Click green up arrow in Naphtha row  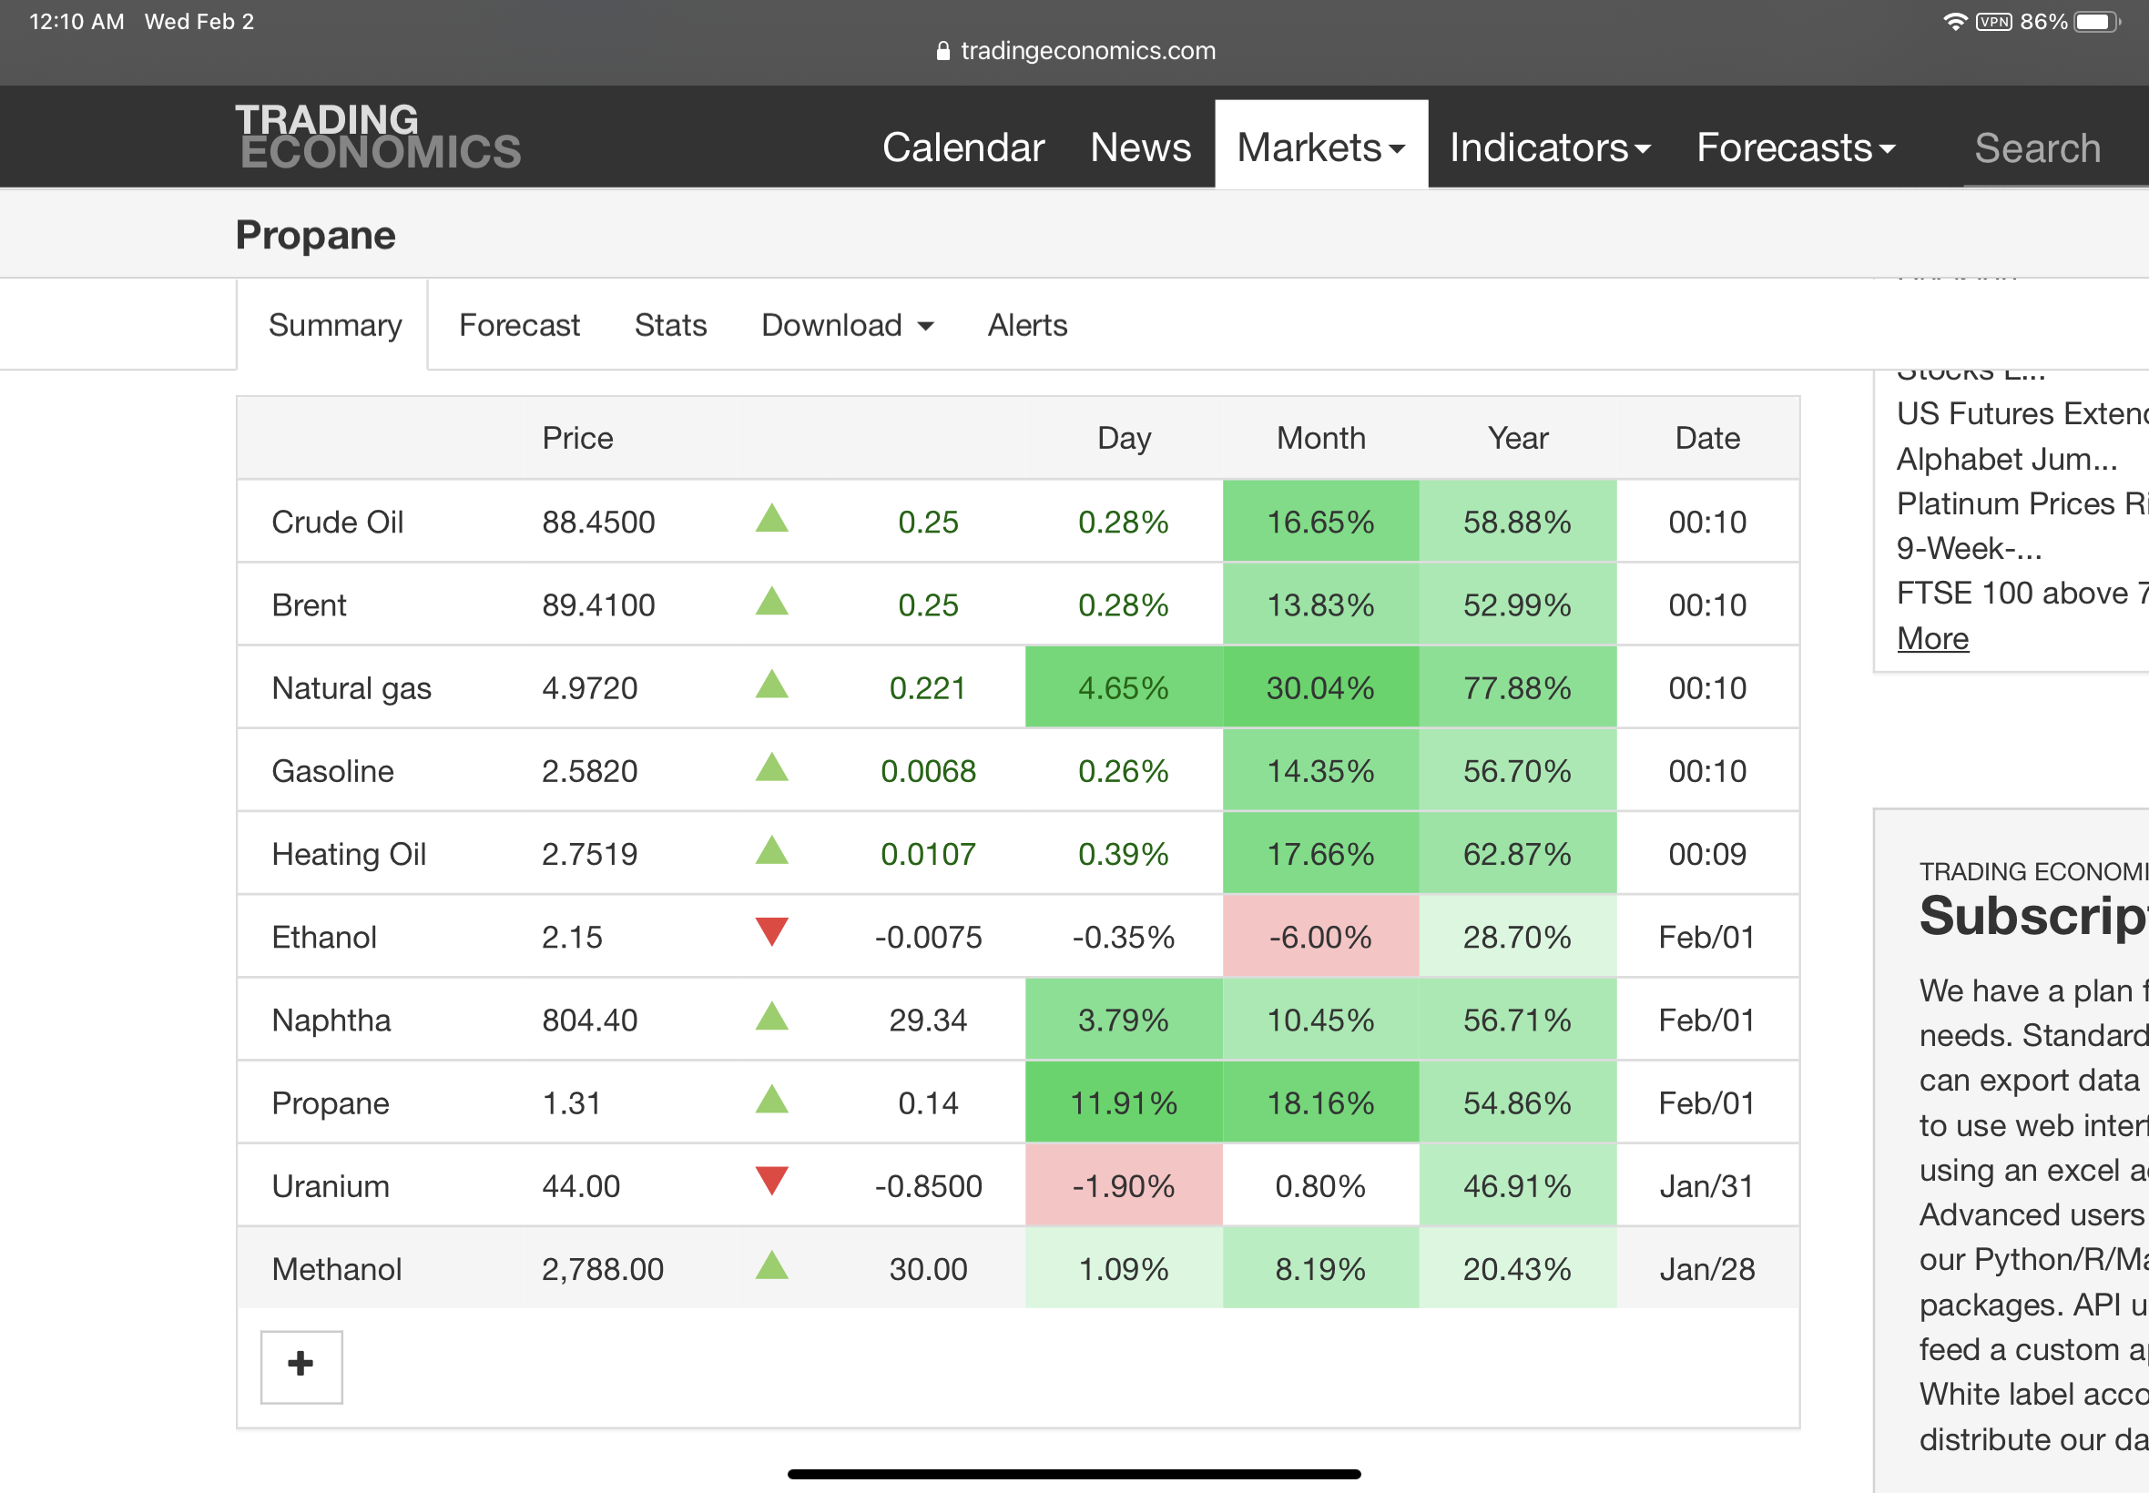[772, 1016]
